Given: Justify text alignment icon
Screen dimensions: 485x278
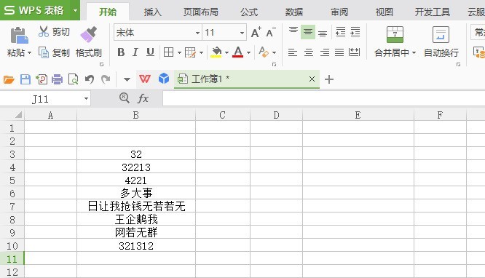Looking at the screenshot, I should (x=339, y=52).
